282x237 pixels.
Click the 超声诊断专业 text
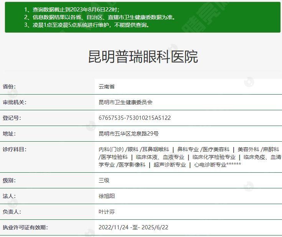pos(170,165)
